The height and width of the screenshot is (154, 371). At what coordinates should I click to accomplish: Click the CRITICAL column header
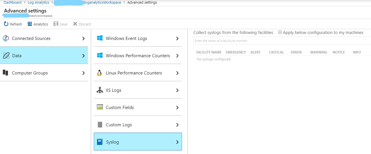pyautogui.click(x=277, y=52)
